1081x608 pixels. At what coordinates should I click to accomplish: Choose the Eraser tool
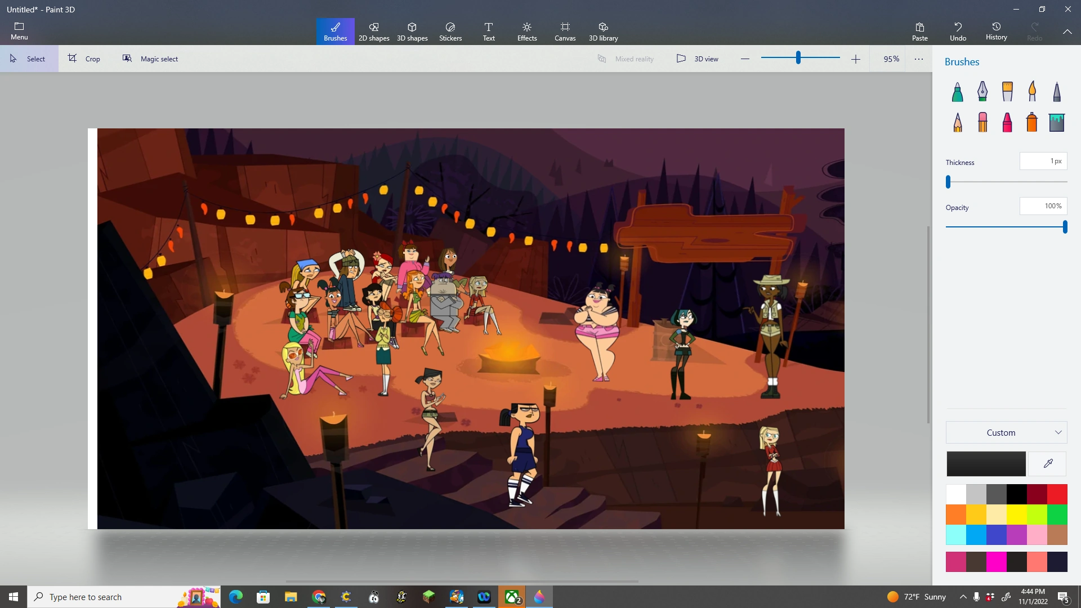982,122
